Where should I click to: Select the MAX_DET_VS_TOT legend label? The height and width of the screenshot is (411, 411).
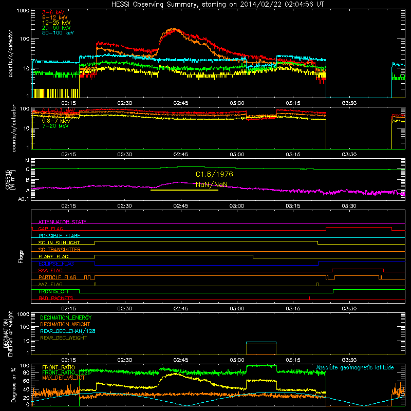coord(64,378)
